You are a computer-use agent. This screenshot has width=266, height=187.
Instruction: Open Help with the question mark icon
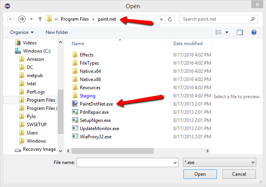pos(254,32)
